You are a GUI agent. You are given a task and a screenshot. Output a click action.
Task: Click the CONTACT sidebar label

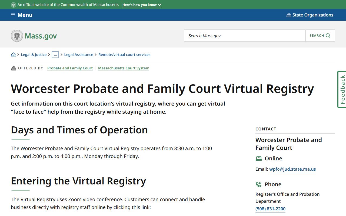[x=266, y=129]
